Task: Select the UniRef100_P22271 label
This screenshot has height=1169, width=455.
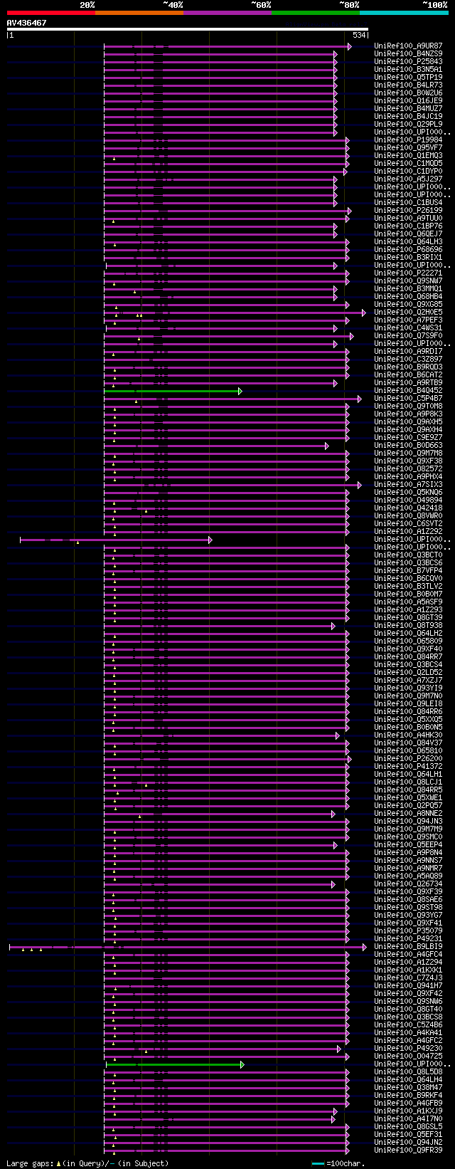Action: pyautogui.click(x=408, y=273)
